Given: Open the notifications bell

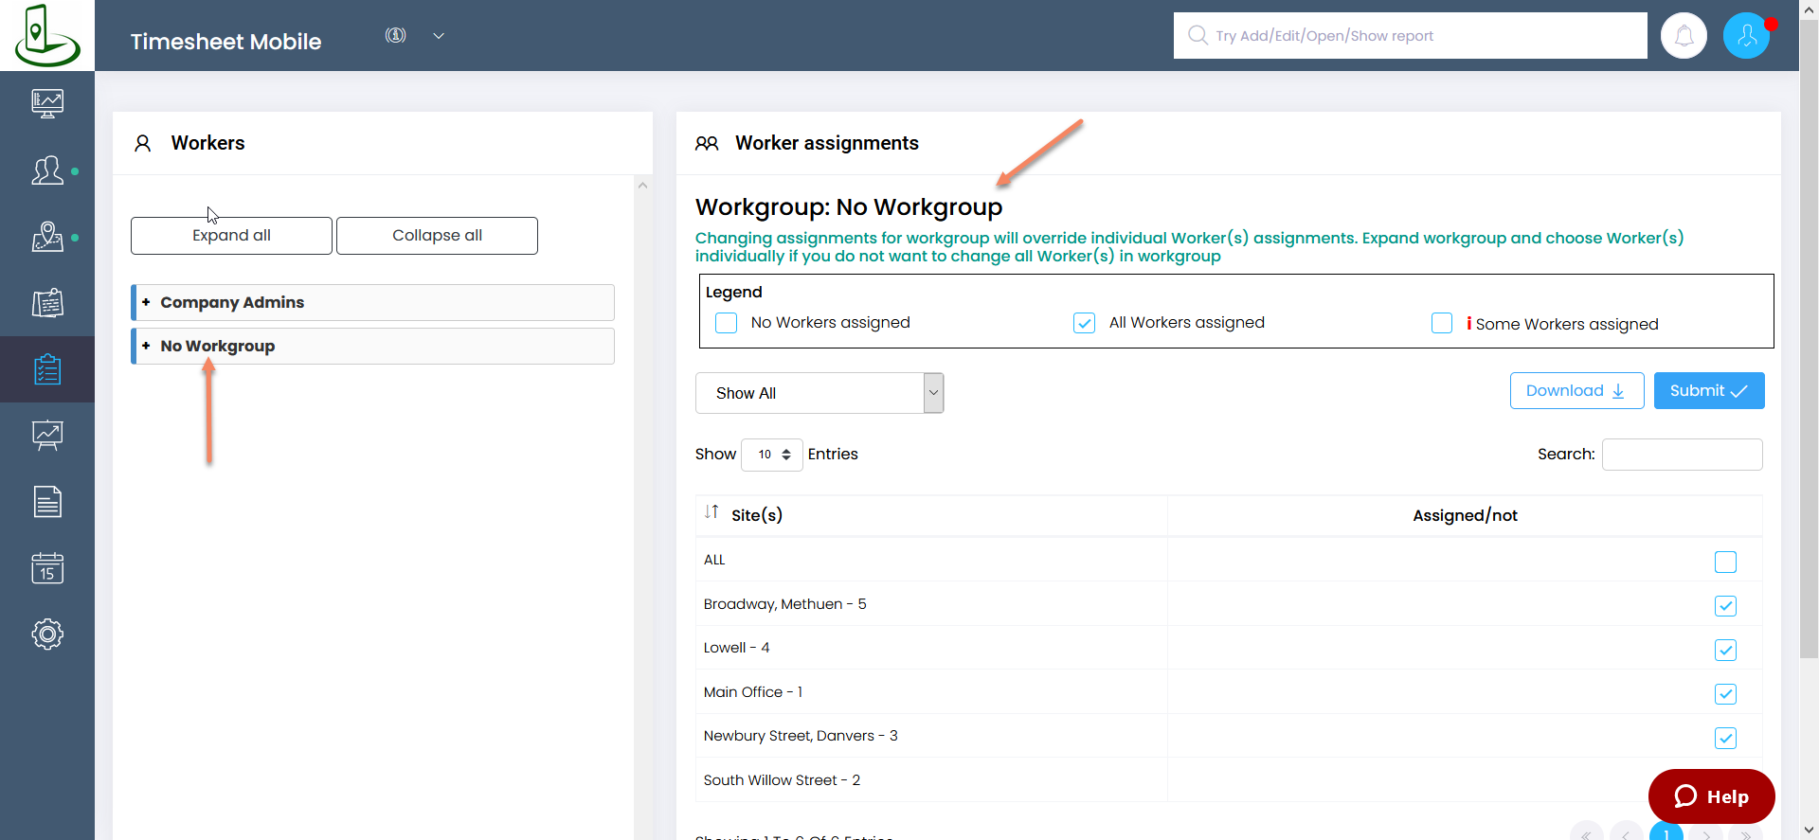Looking at the screenshot, I should point(1684,36).
